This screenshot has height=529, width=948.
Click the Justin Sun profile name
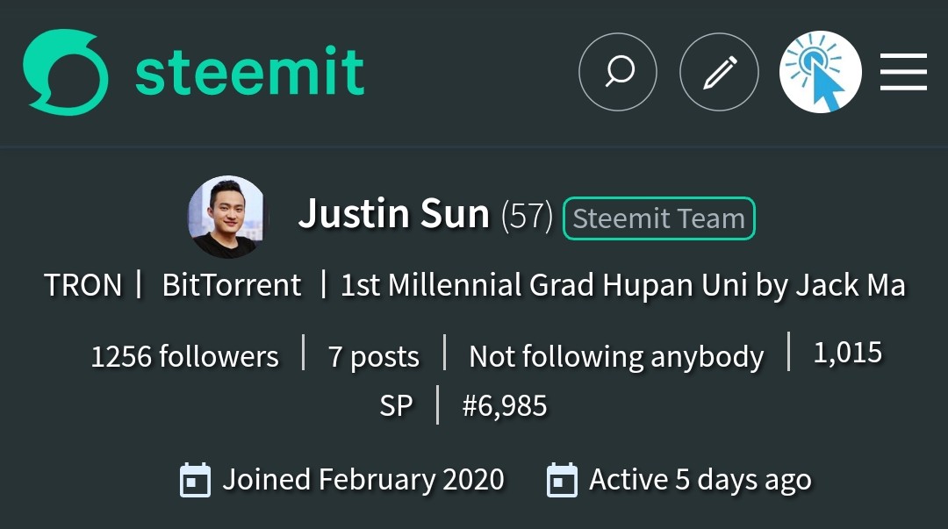click(393, 214)
